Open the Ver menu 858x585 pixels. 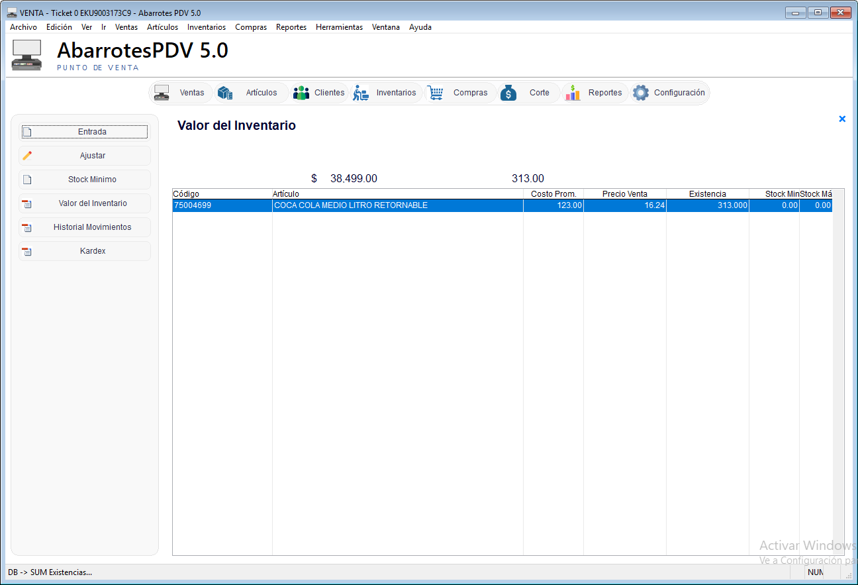[87, 27]
